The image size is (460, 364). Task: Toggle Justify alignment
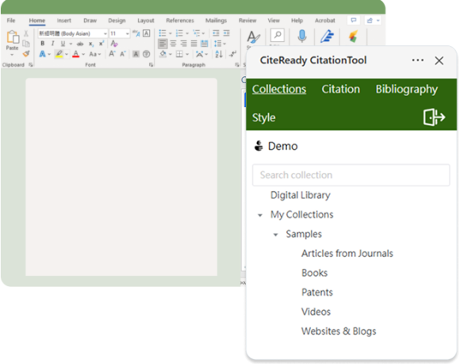pyautogui.click(x=194, y=44)
